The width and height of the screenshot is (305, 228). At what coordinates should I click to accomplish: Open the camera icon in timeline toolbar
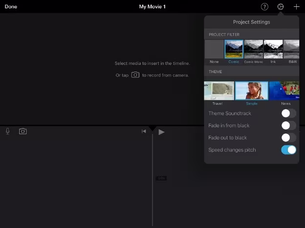23,131
